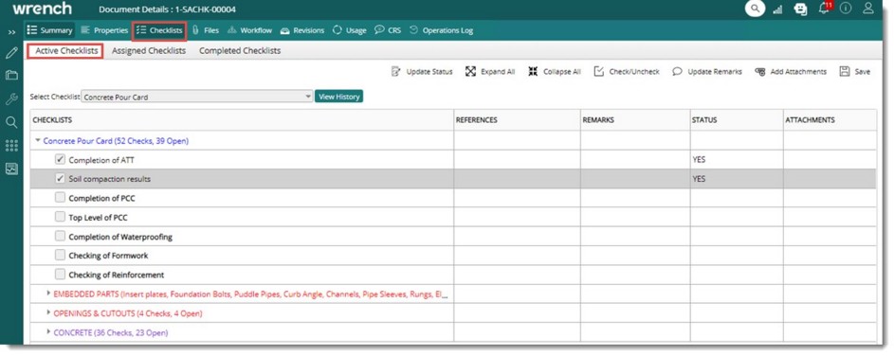Click the YES status for Completion of ATT
894x356 pixels.
pyautogui.click(x=699, y=160)
